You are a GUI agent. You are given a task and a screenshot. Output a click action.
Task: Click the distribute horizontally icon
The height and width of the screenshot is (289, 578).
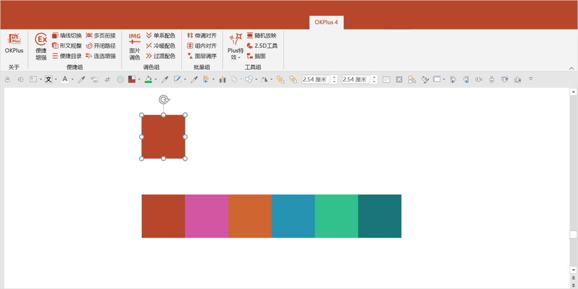(479, 79)
